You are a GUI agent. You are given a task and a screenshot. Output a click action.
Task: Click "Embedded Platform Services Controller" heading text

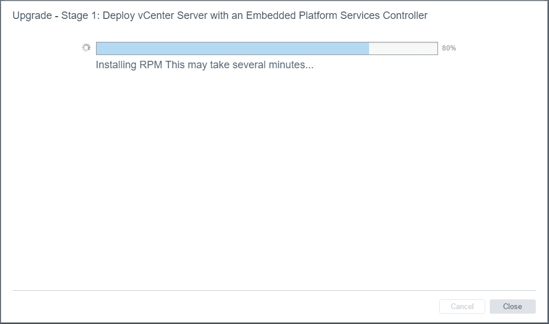click(x=337, y=15)
